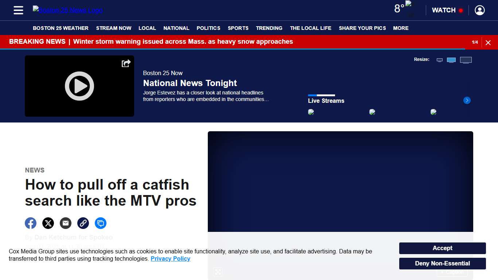Select the large player size

click(466, 59)
